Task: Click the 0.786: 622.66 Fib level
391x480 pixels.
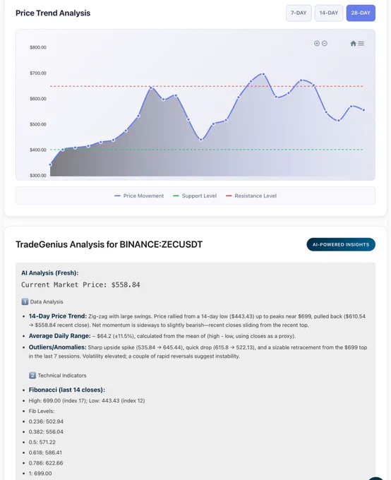Action: pos(46,463)
